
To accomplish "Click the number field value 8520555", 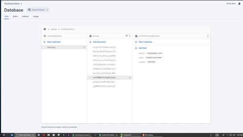I will tap(151, 62).
